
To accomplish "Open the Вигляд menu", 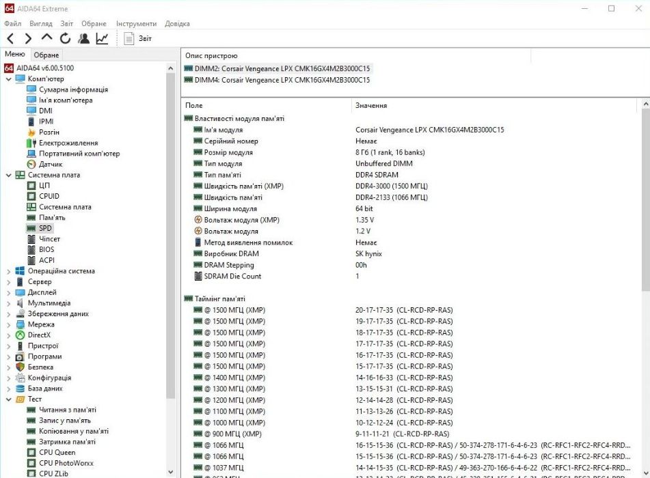I will pyautogui.click(x=40, y=24).
